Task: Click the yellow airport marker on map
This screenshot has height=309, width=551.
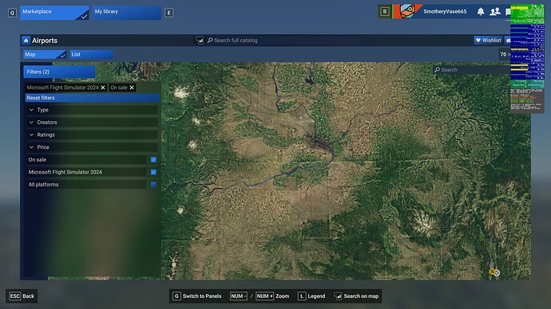Action: 492,272
